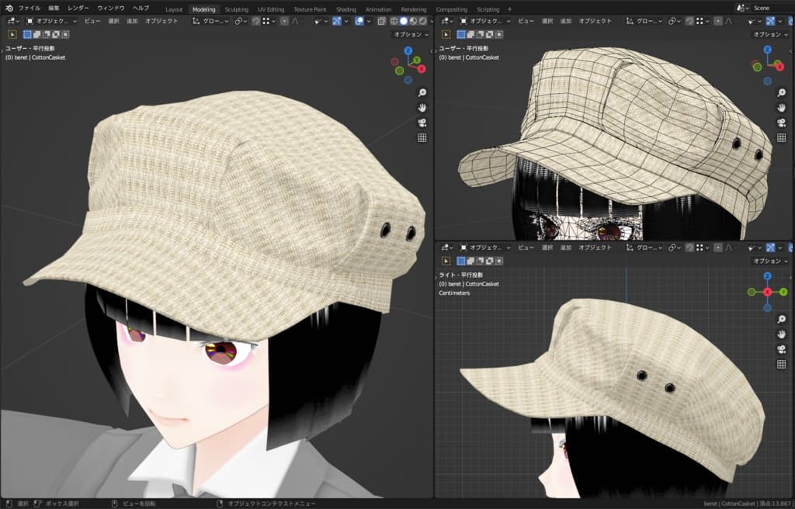Switch to the Sculpting workspace tab
The height and width of the screenshot is (509, 795).
point(237,9)
